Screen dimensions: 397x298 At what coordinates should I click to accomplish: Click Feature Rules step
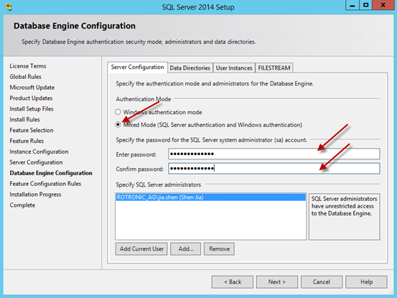click(27, 141)
